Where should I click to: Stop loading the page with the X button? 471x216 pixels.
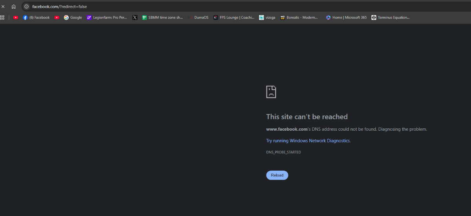point(3,7)
